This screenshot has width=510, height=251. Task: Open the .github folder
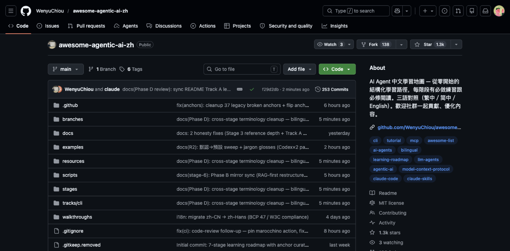tap(70, 105)
